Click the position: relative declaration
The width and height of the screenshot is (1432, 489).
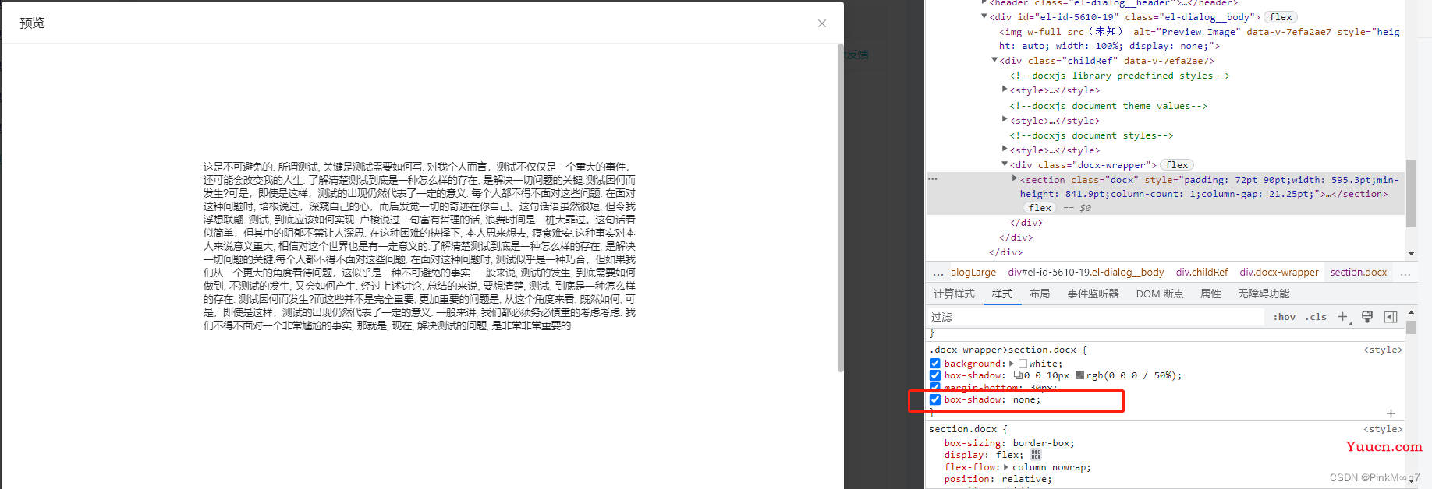coord(998,479)
